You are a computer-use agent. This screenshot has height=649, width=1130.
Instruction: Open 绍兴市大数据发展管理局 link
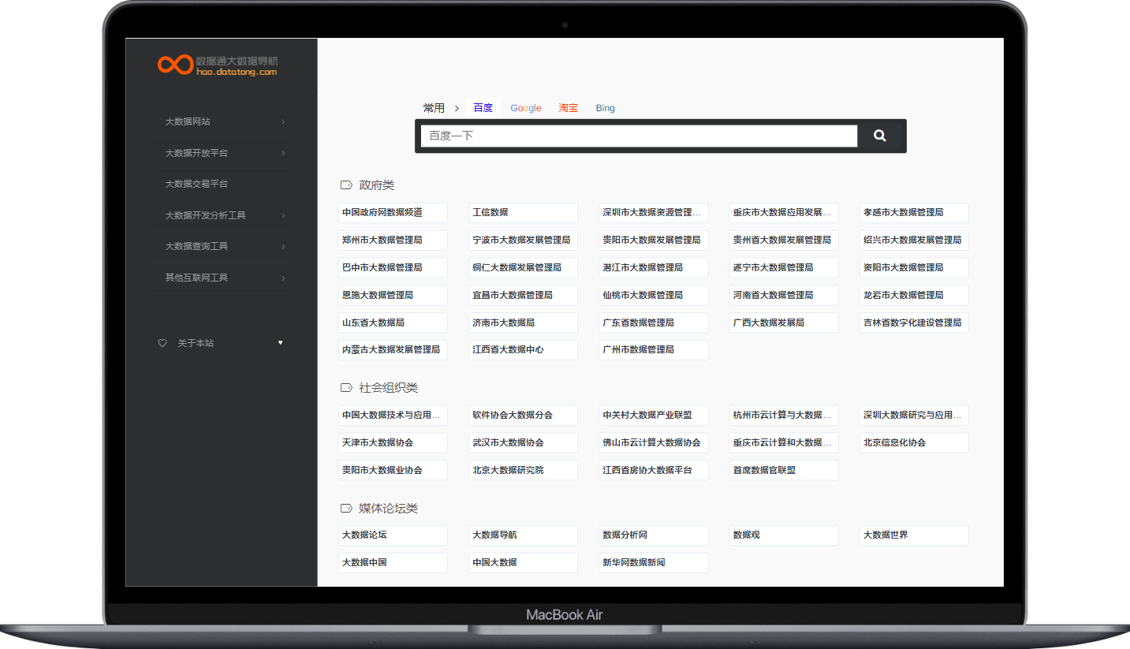(914, 240)
